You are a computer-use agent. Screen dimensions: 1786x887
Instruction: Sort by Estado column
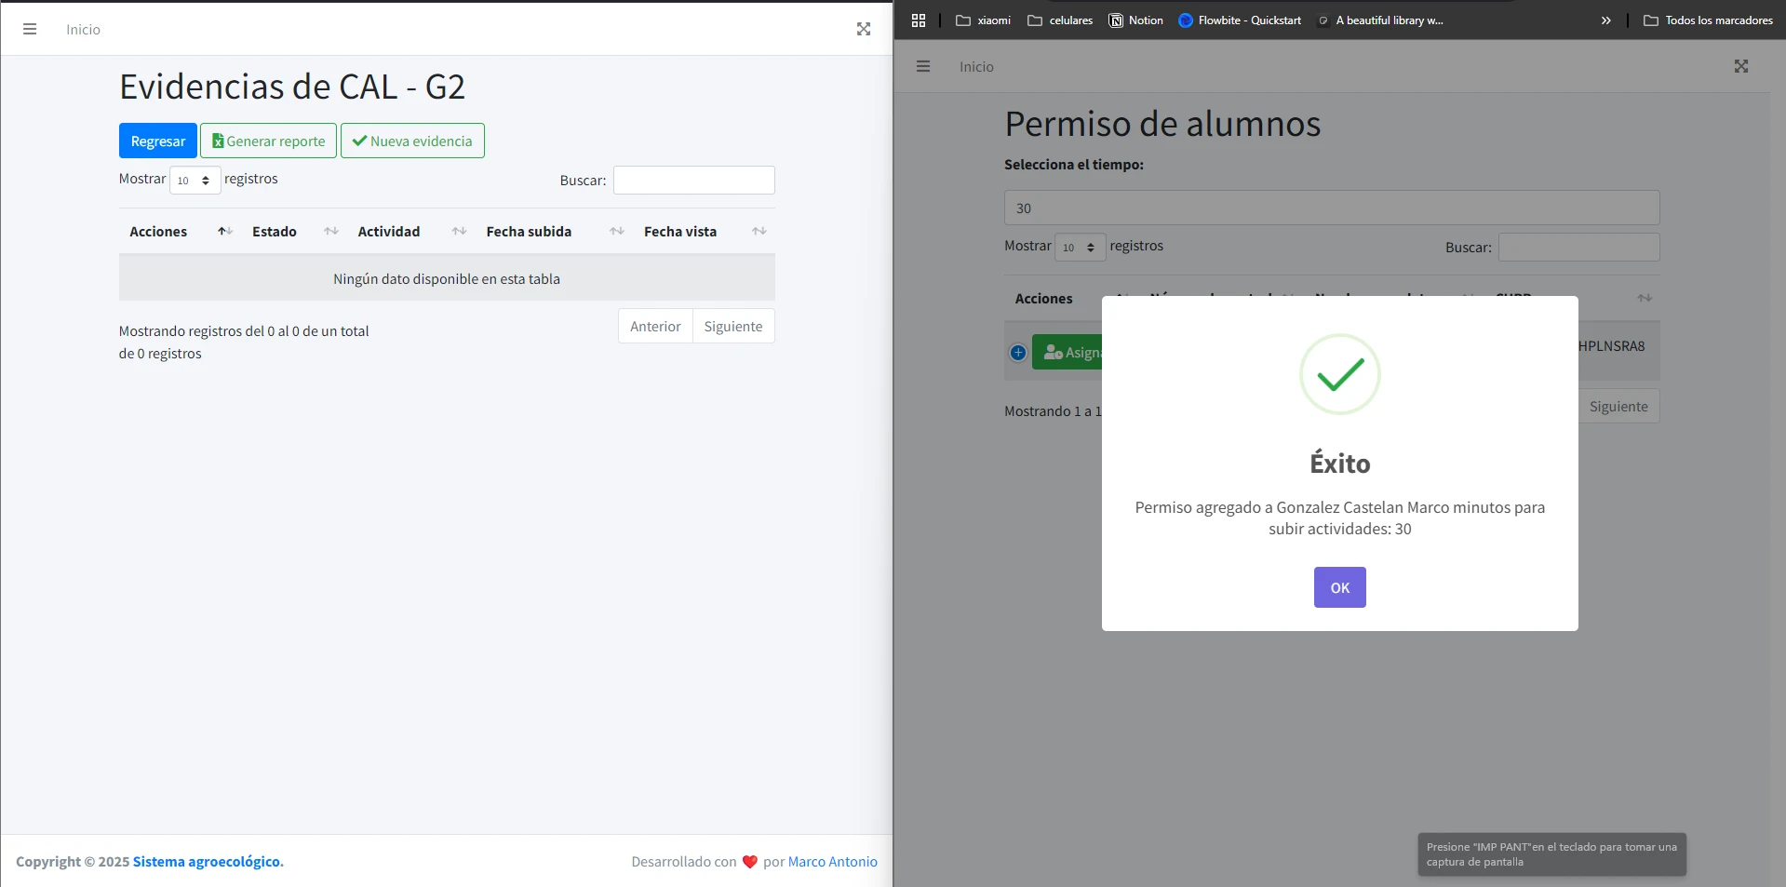[x=294, y=231]
